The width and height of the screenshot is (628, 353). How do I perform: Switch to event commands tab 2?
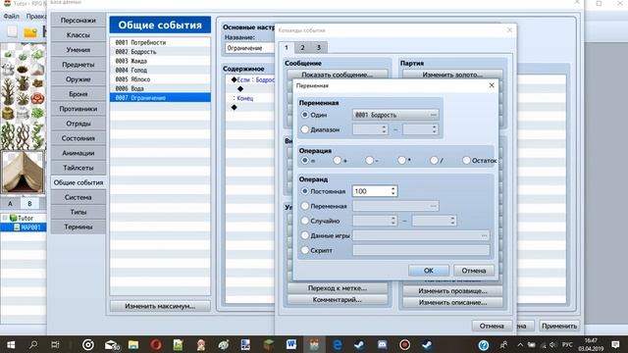302,48
